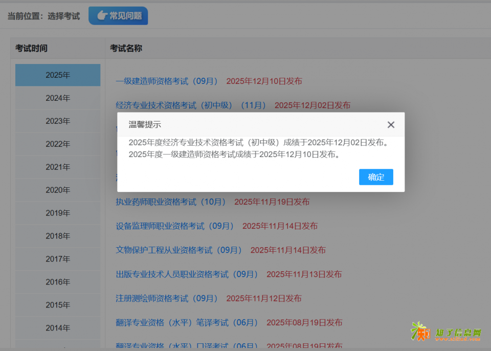
Task: Open 翻译专业资格（水平）笔译考试 results
Action: click(187, 322)
